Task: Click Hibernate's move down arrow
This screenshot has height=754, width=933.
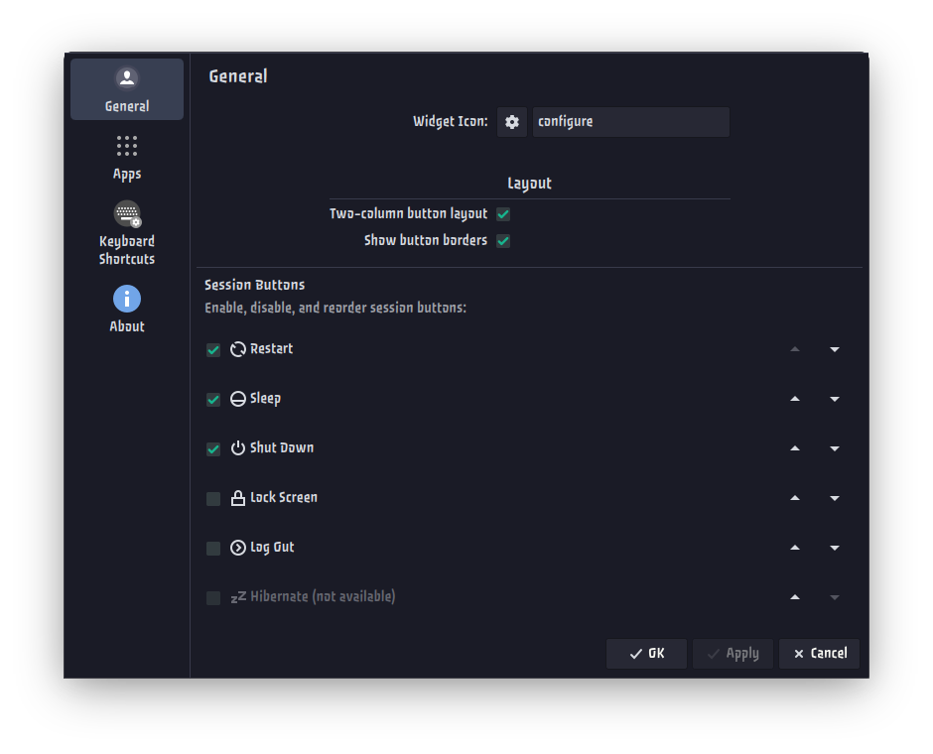Action: point(834,597)
